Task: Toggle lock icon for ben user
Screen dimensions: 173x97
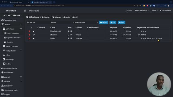Action: 34,38
